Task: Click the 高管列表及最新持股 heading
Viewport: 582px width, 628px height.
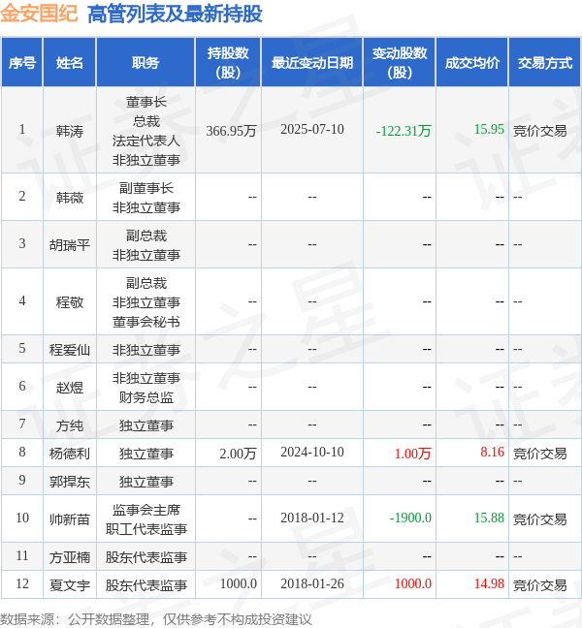Action: coord(175,14)
